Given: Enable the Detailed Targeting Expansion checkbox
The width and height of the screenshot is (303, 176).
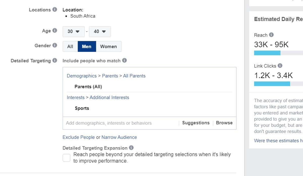Looking at the screenshot, I should pos(66,158).
